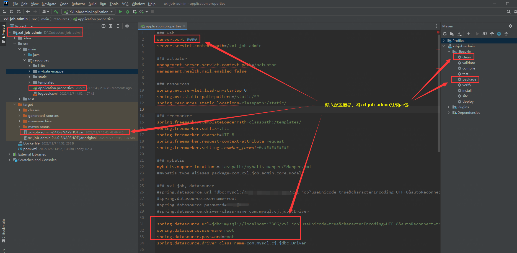Click Expand All in Project panel
Screen dimensions: 517x253
pos(111,26)
